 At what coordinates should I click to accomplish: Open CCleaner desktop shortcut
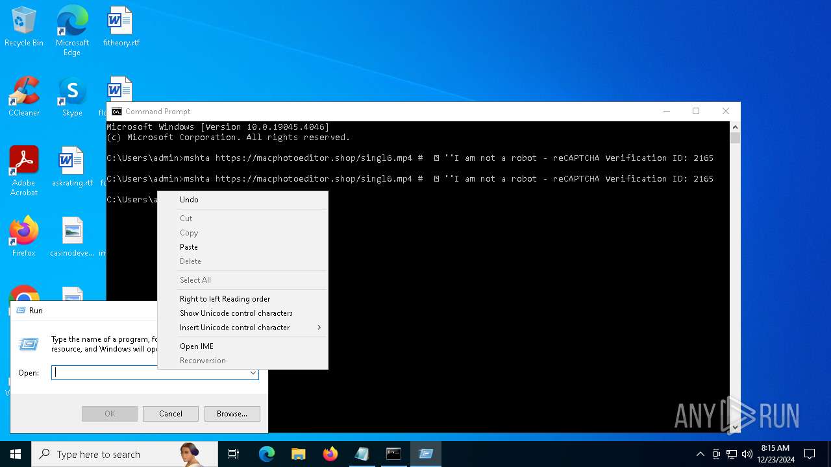24,97
